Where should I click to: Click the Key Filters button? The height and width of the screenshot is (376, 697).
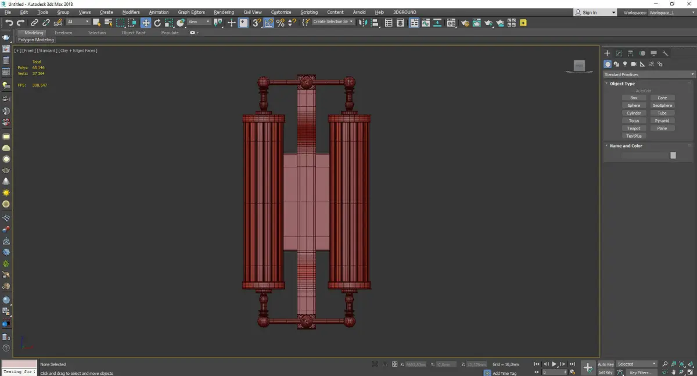tap(641, 373)
